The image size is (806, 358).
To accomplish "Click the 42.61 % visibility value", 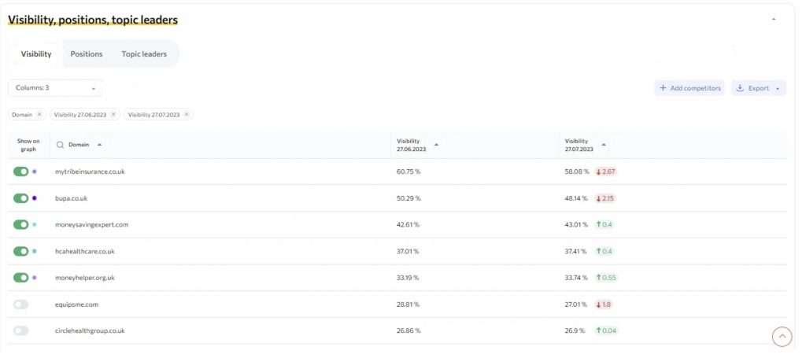I will 409,224.
